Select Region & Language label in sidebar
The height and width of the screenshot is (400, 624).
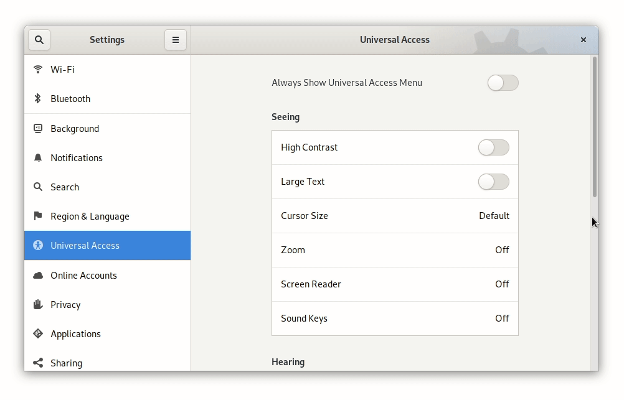pyautogui.click(x=90, y=216)
